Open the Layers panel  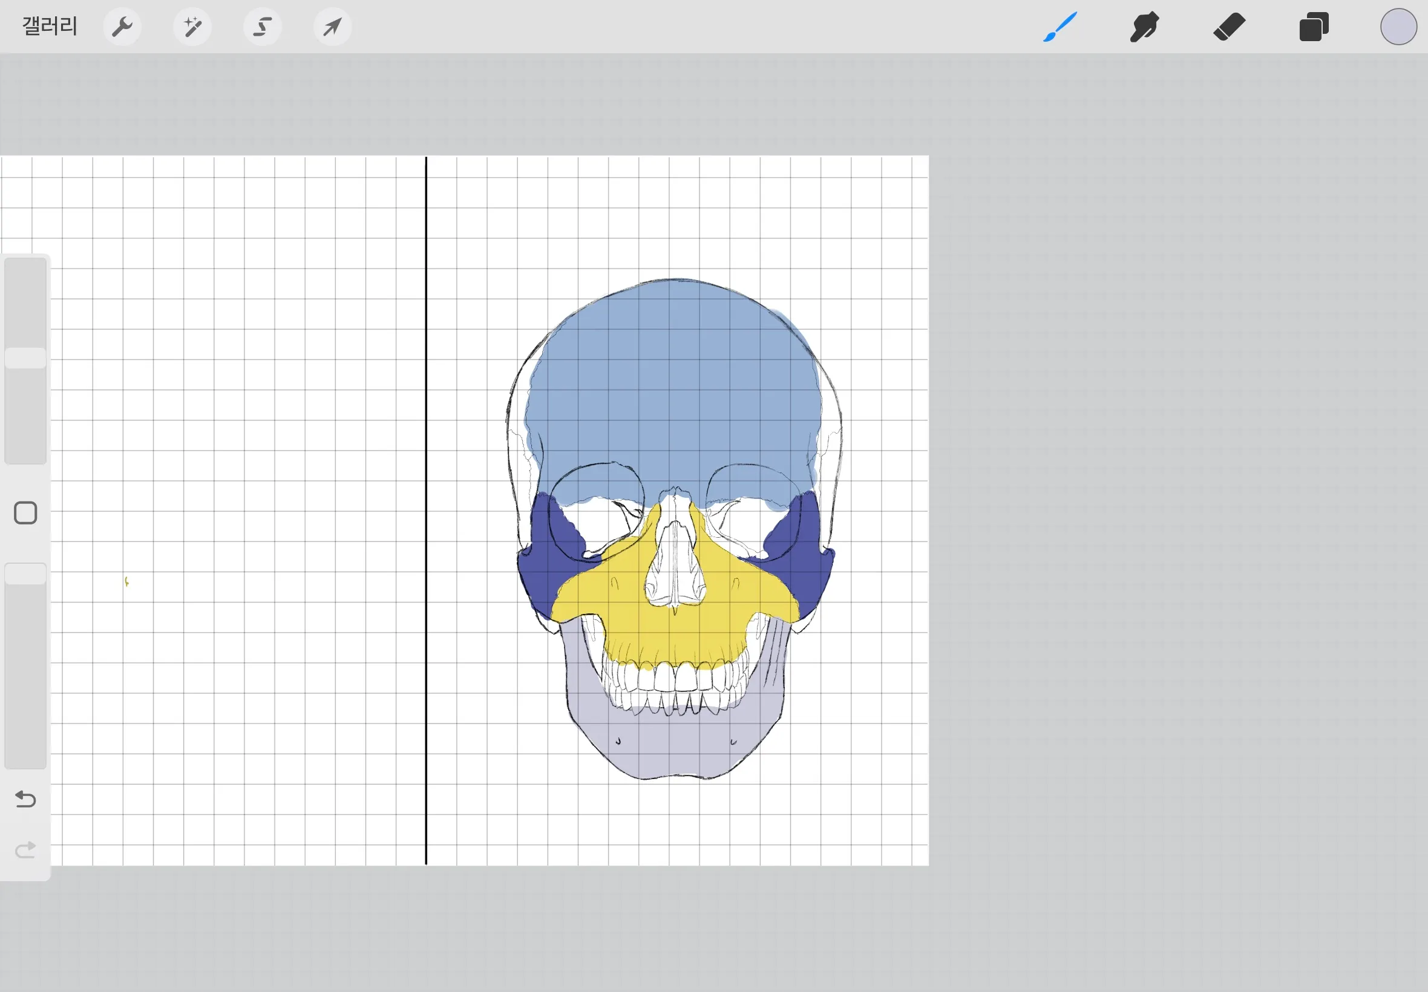pyautogui.click(x=1314, y=27)
